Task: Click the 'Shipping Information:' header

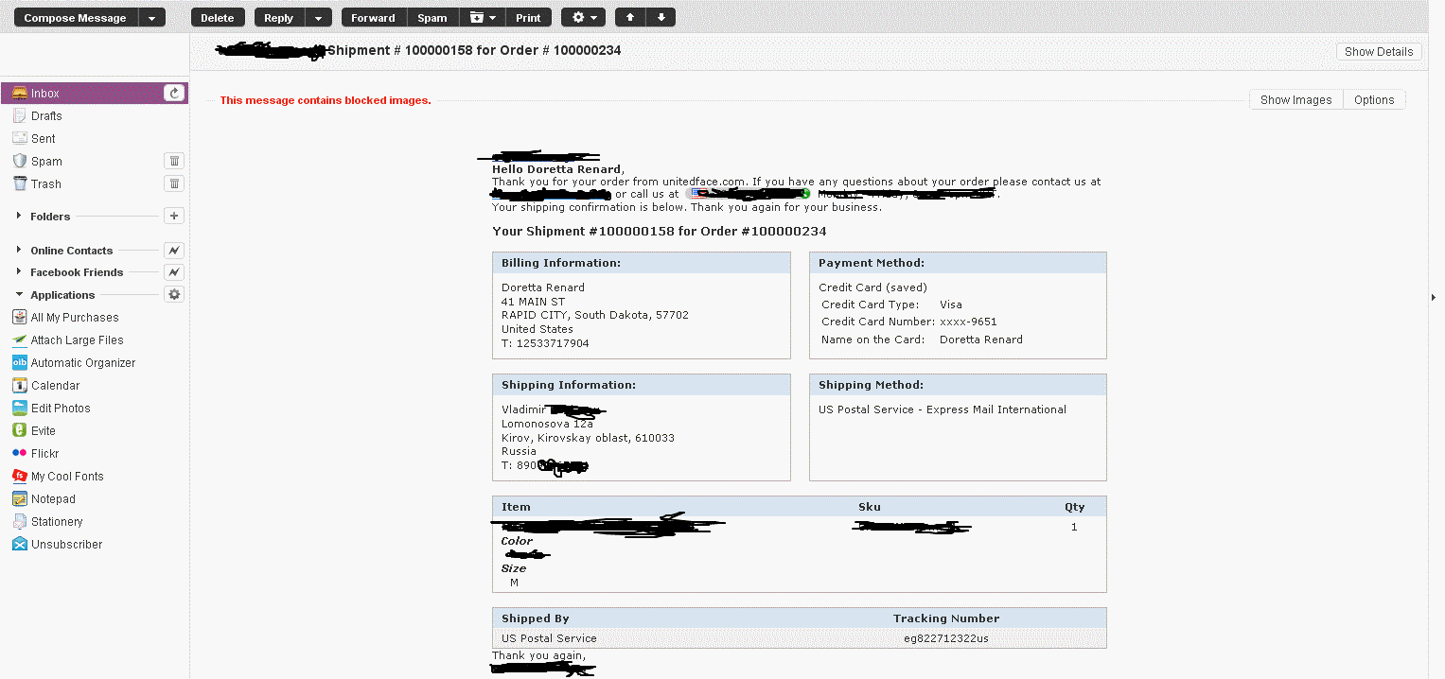Action: tap(569, 385)
